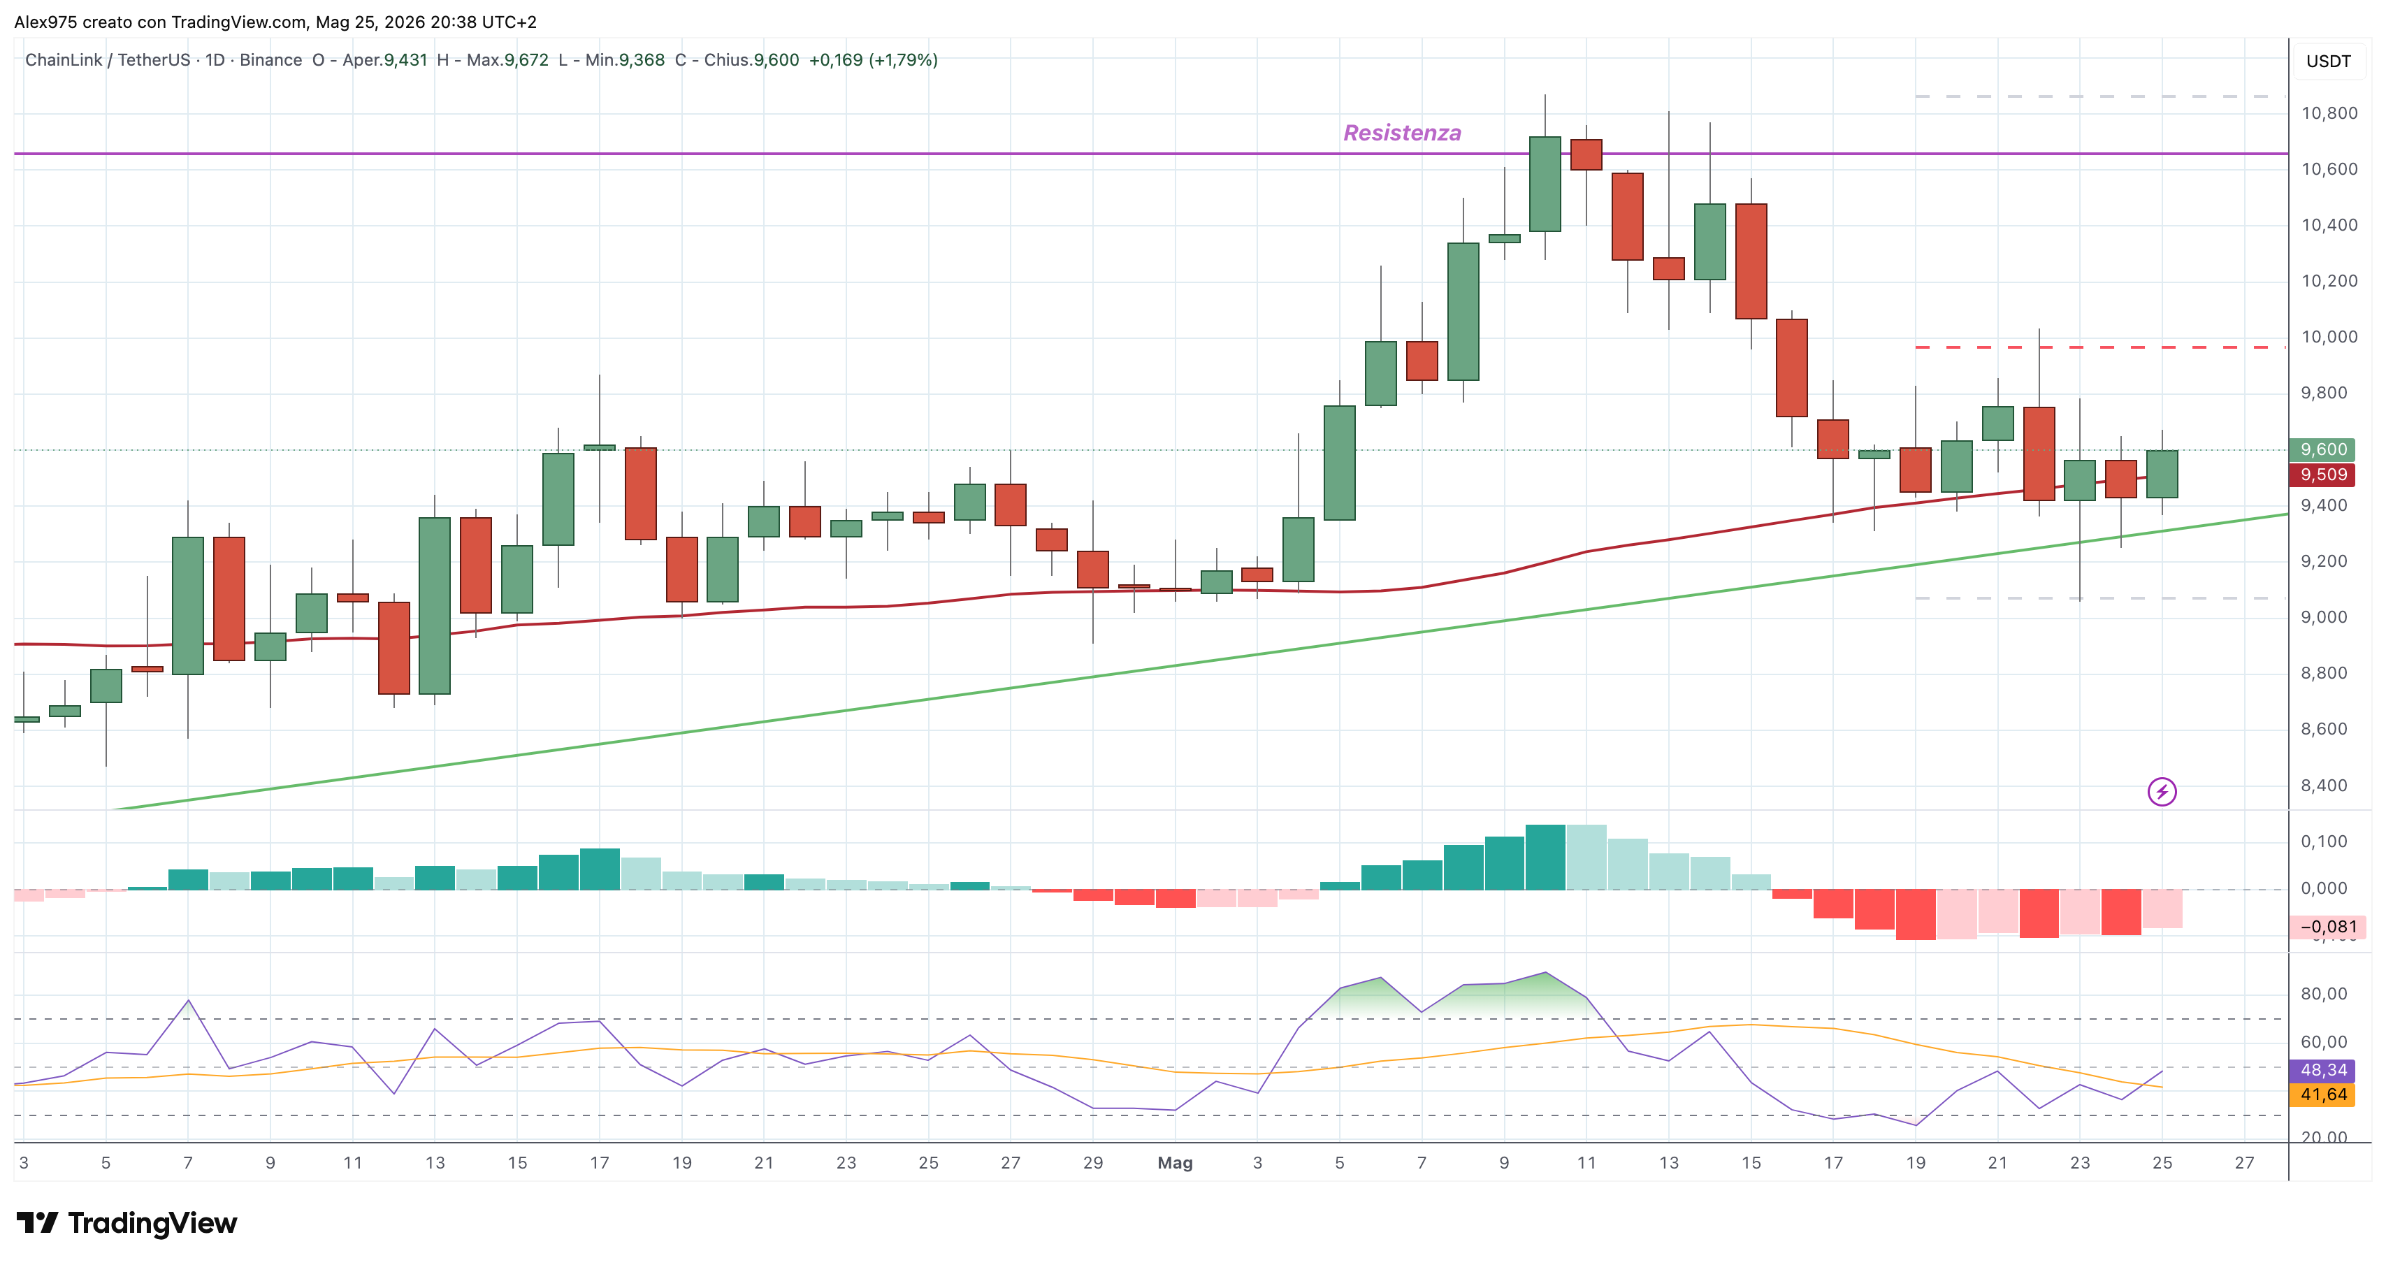Click the red moving average label 9,509
The height and width of the screenshot is (1265, 2386).
pyautogui.click(x=2324, y=475)
